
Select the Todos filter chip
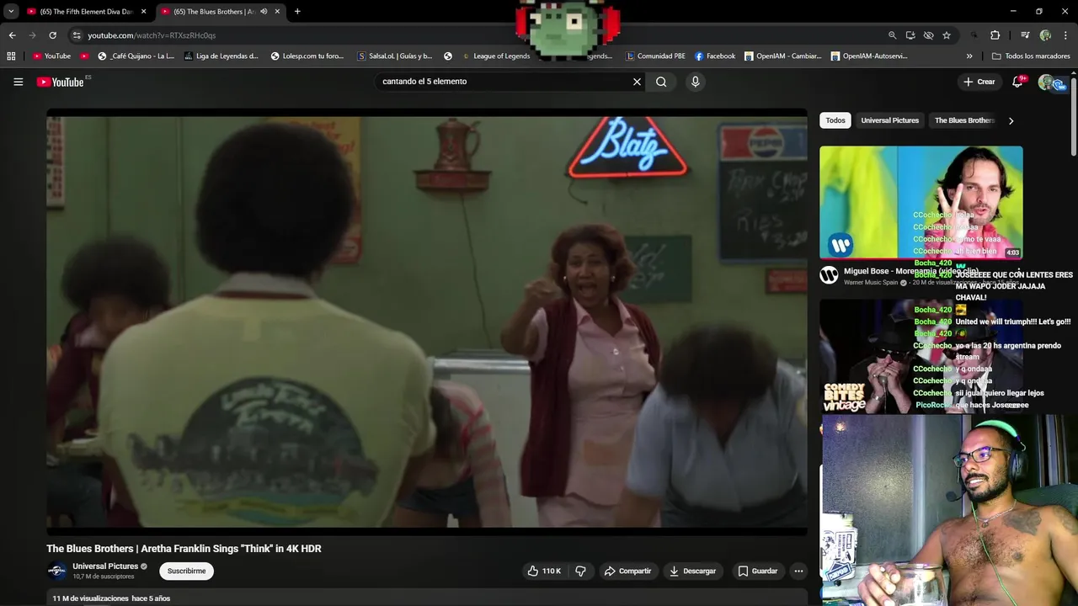pos(835,120)
